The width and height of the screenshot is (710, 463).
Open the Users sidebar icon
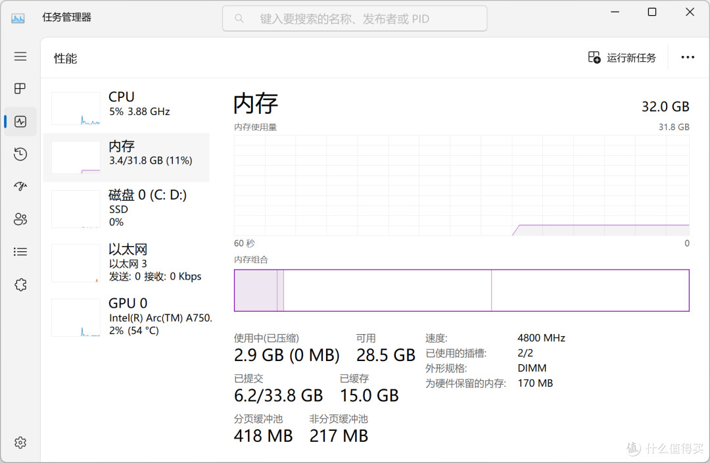tap(20, 219)
